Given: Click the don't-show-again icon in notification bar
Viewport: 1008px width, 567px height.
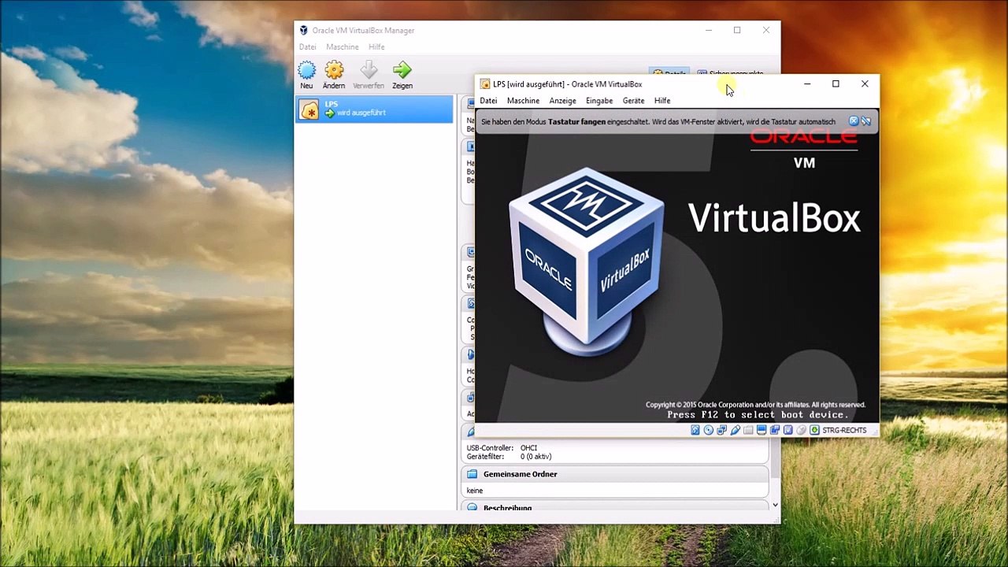Looking at the screenshot, I should pos(865,121).
